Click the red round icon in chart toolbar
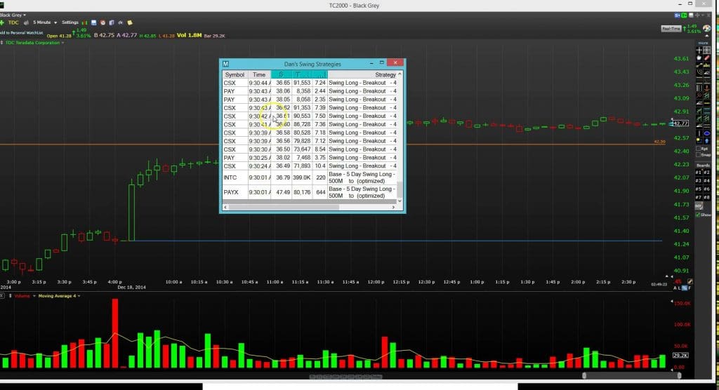The image size is (719, 390). point(103,22)
